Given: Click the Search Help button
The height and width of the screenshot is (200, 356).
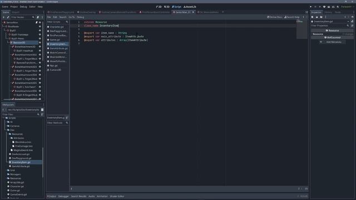Looking at the screenshot, I should pyautogui.click(x=292, y=17).
